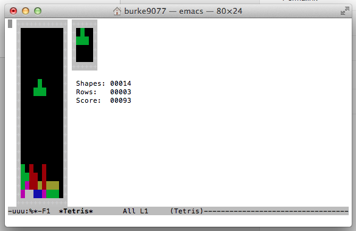Click the yellow minimize window button
The width and height of the screenshot is (356, 231).
[26, 11]
